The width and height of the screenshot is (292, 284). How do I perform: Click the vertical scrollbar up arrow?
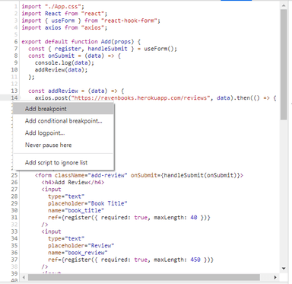point(284,5)
